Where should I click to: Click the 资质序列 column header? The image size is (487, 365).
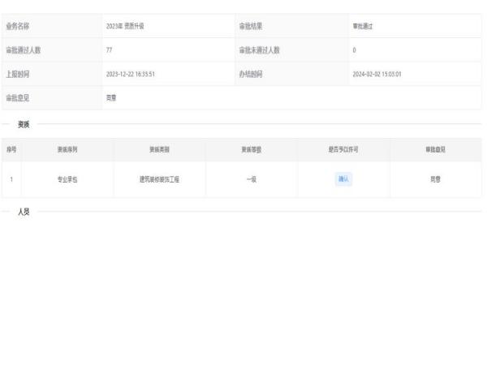point(68,149)
